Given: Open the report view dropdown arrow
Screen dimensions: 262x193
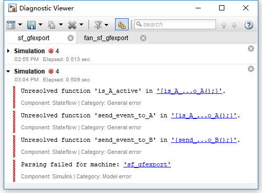Looking at the screenshot, I should [20, 25].
